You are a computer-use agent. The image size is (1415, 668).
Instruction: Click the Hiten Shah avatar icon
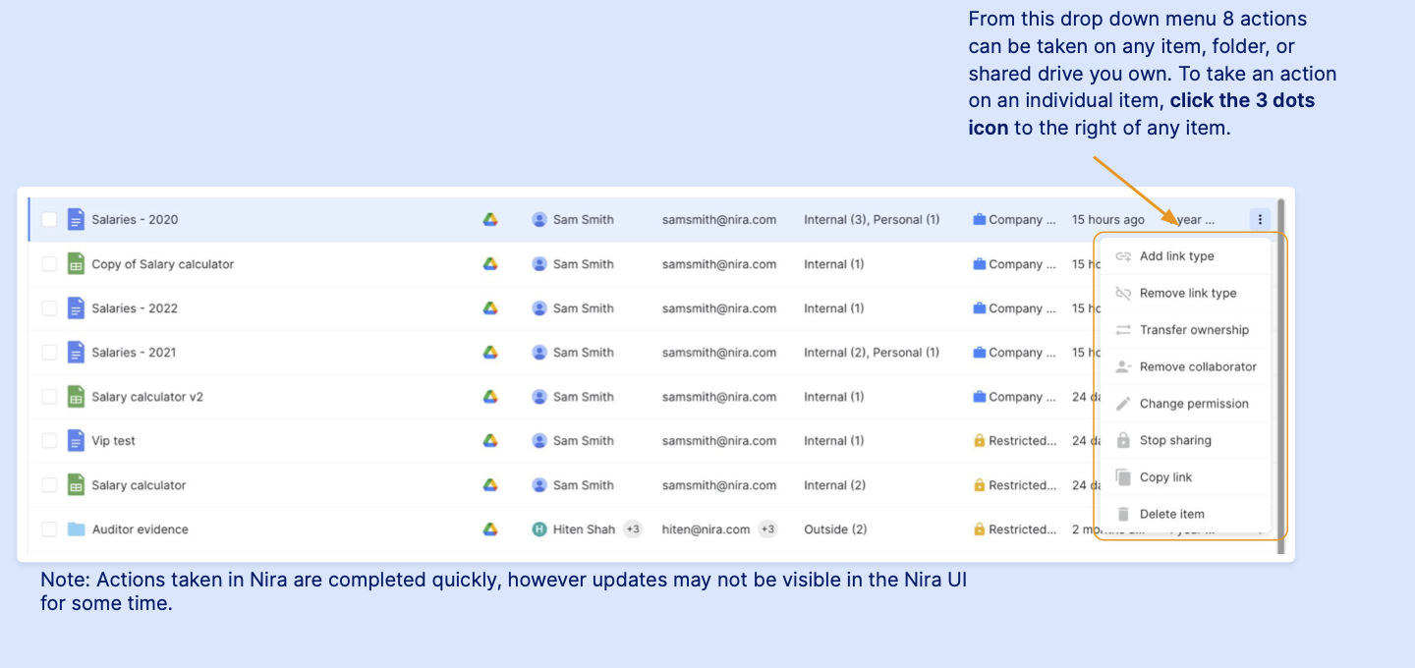[539, 529]
